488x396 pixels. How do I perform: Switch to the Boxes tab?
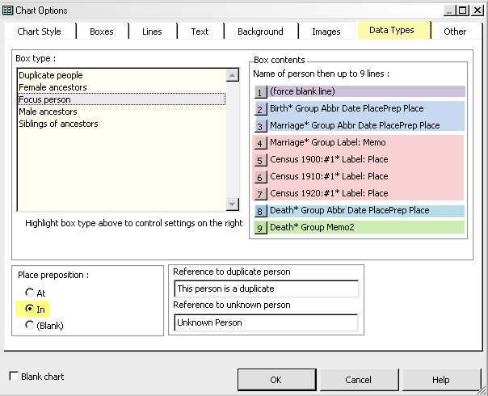click(x=102, y=32)
